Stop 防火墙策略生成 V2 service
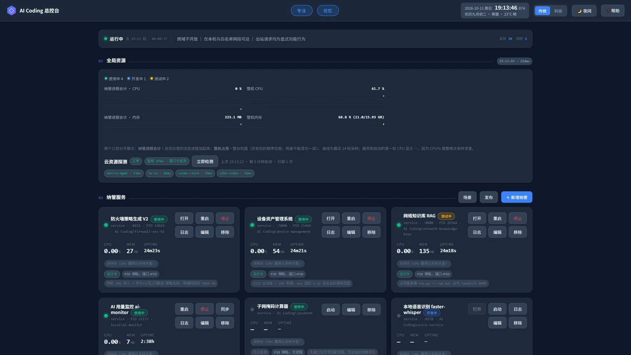 coord(225,218)
